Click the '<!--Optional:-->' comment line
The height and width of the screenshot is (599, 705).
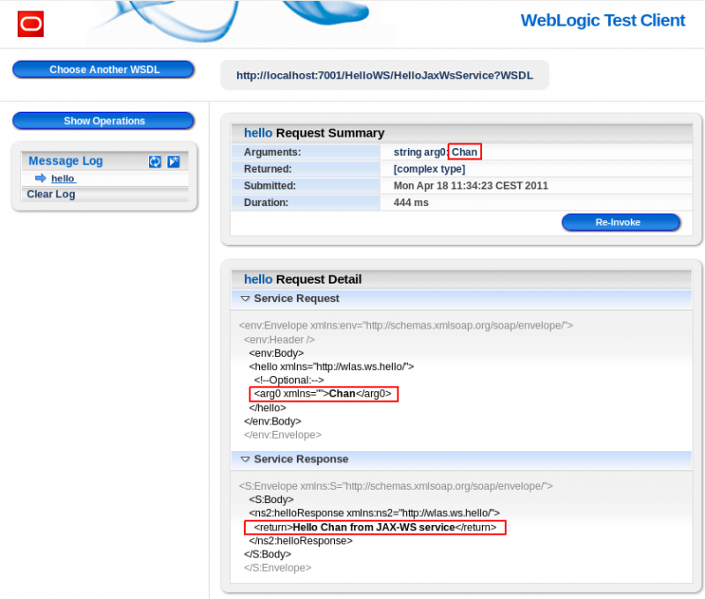tap(289, 381)
